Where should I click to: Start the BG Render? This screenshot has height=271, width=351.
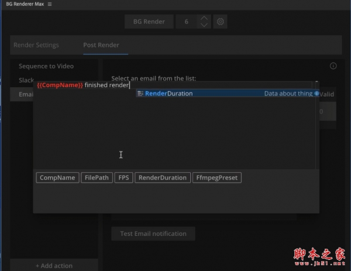(x=149, y=22)
